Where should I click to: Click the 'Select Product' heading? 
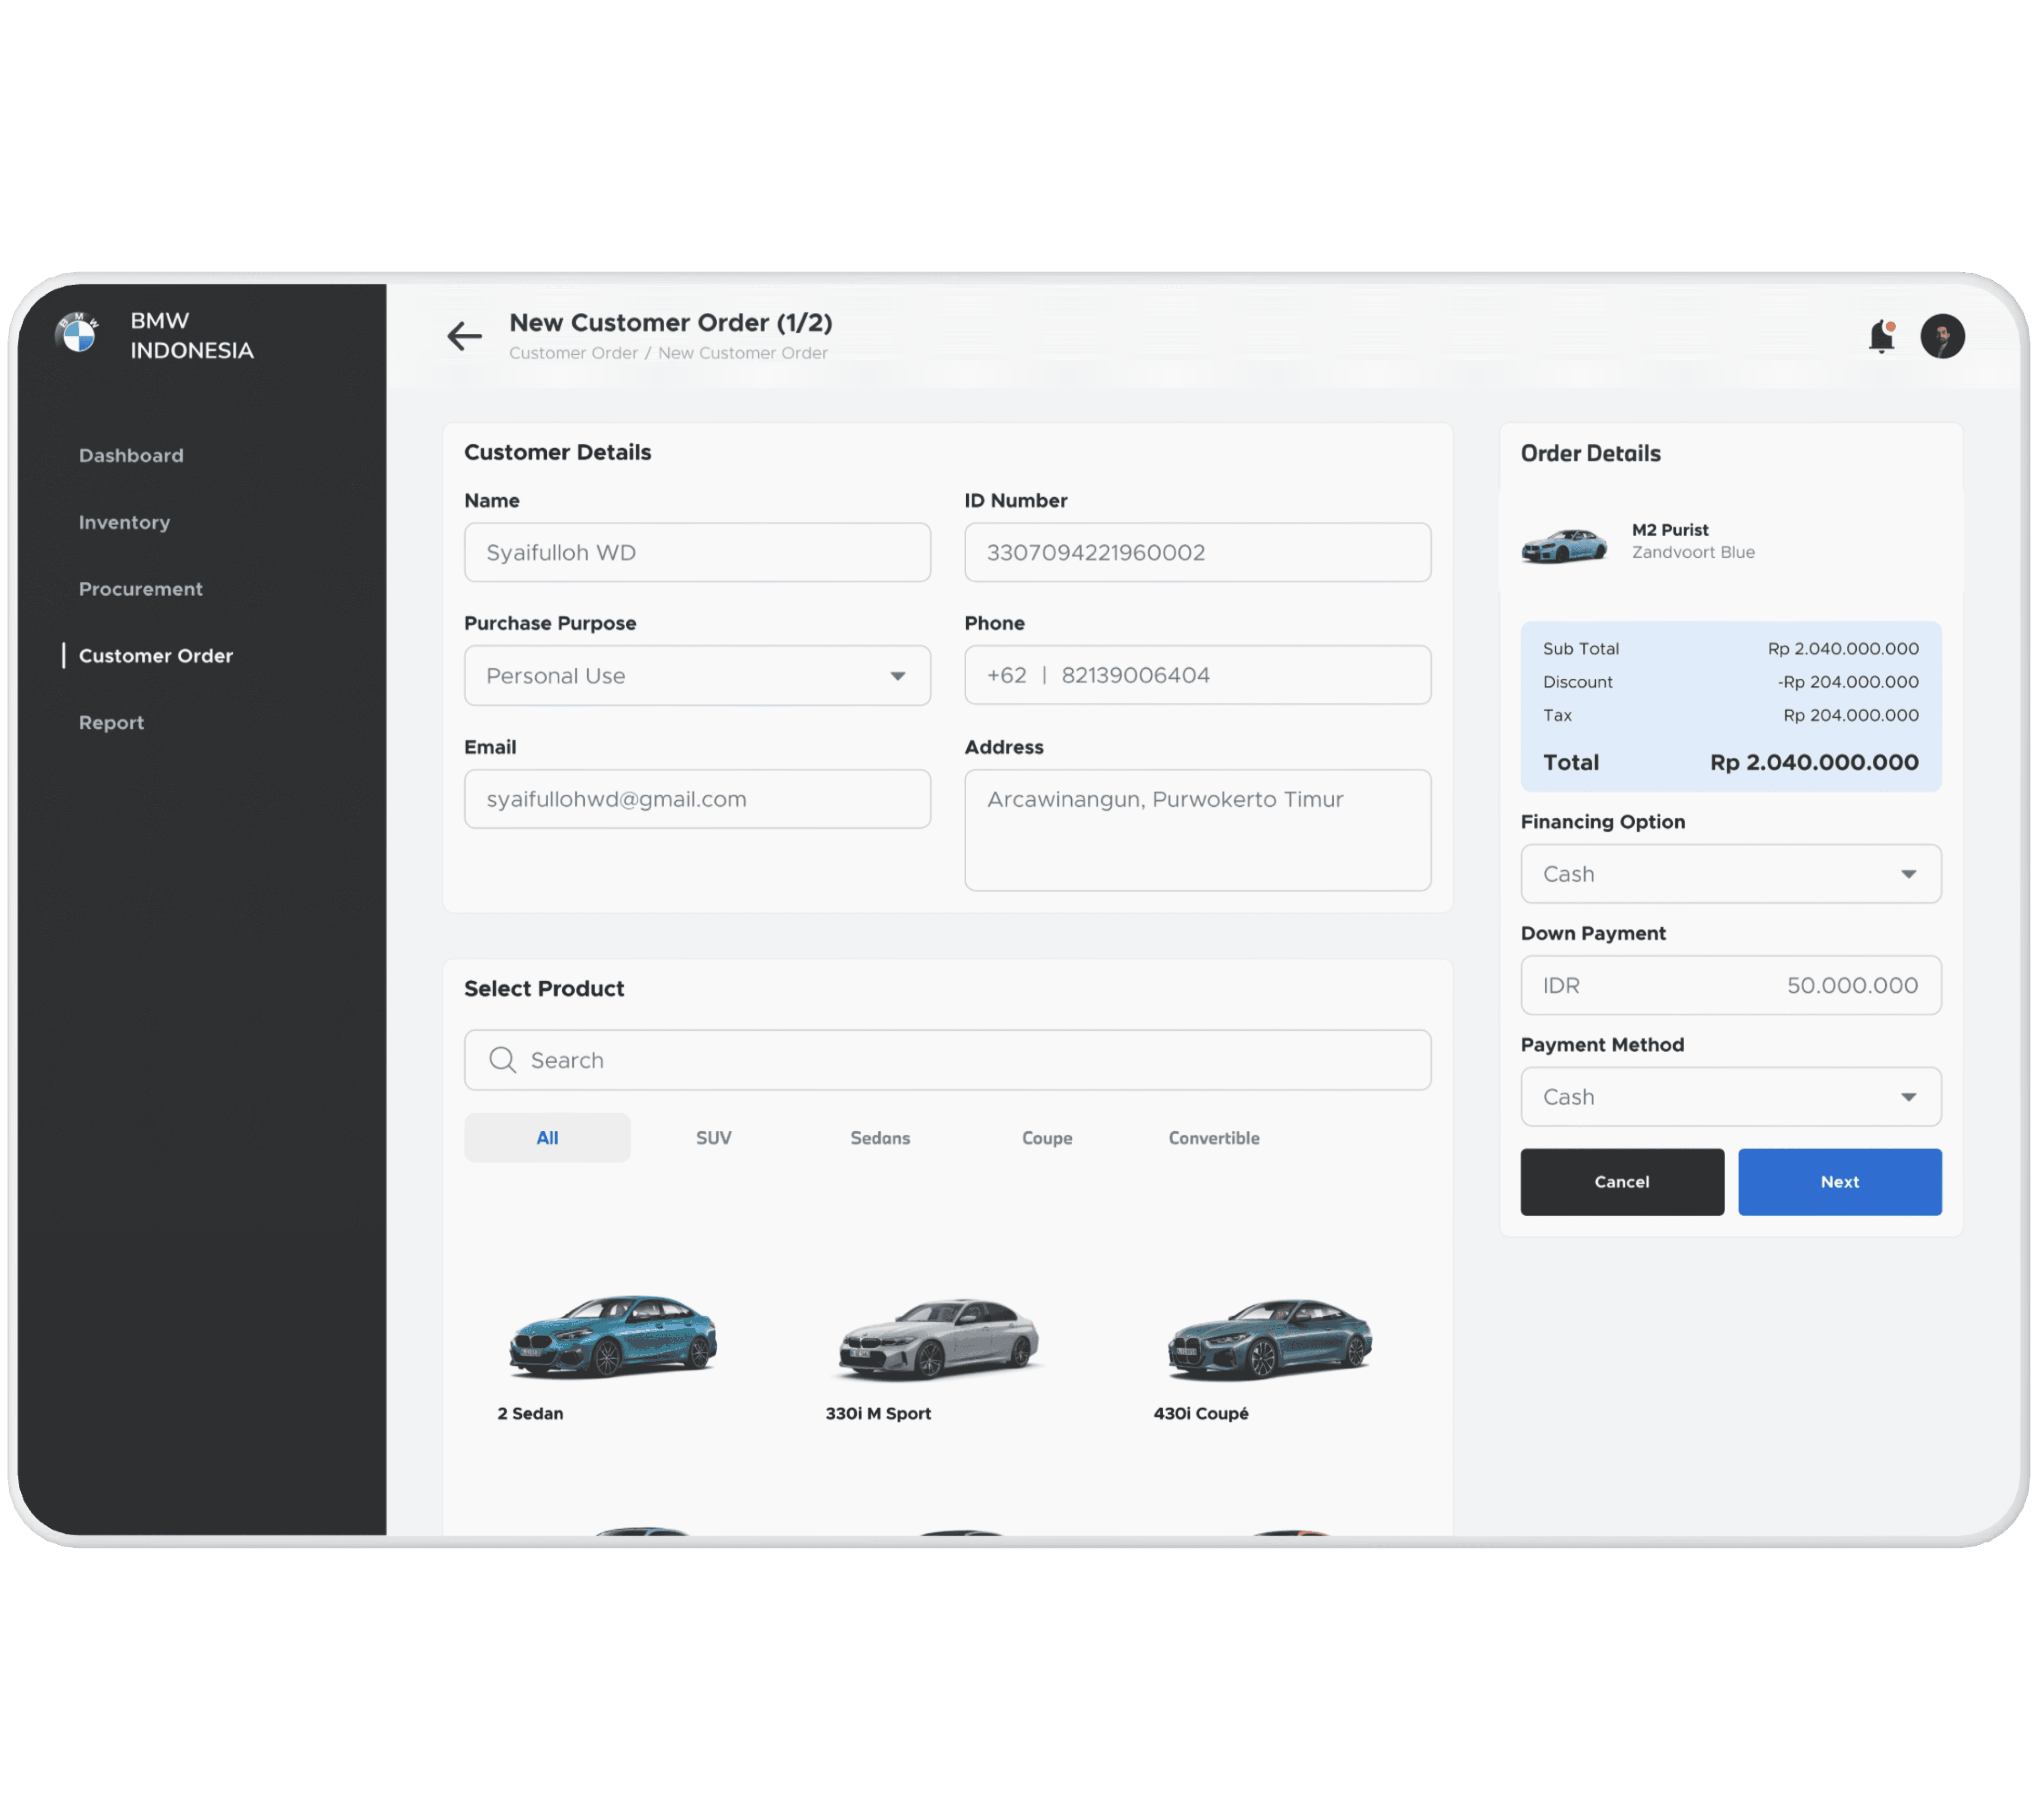tap(544, 988)
